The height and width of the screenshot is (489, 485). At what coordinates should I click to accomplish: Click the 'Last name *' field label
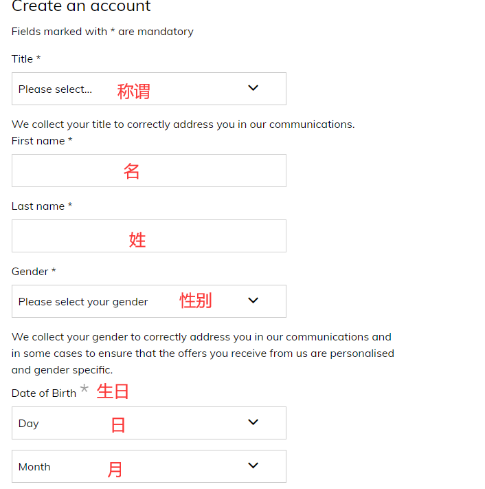point(42,206)
